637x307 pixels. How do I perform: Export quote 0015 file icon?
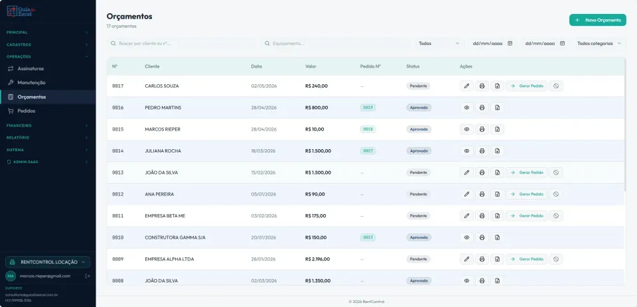(x=497, y=129)
